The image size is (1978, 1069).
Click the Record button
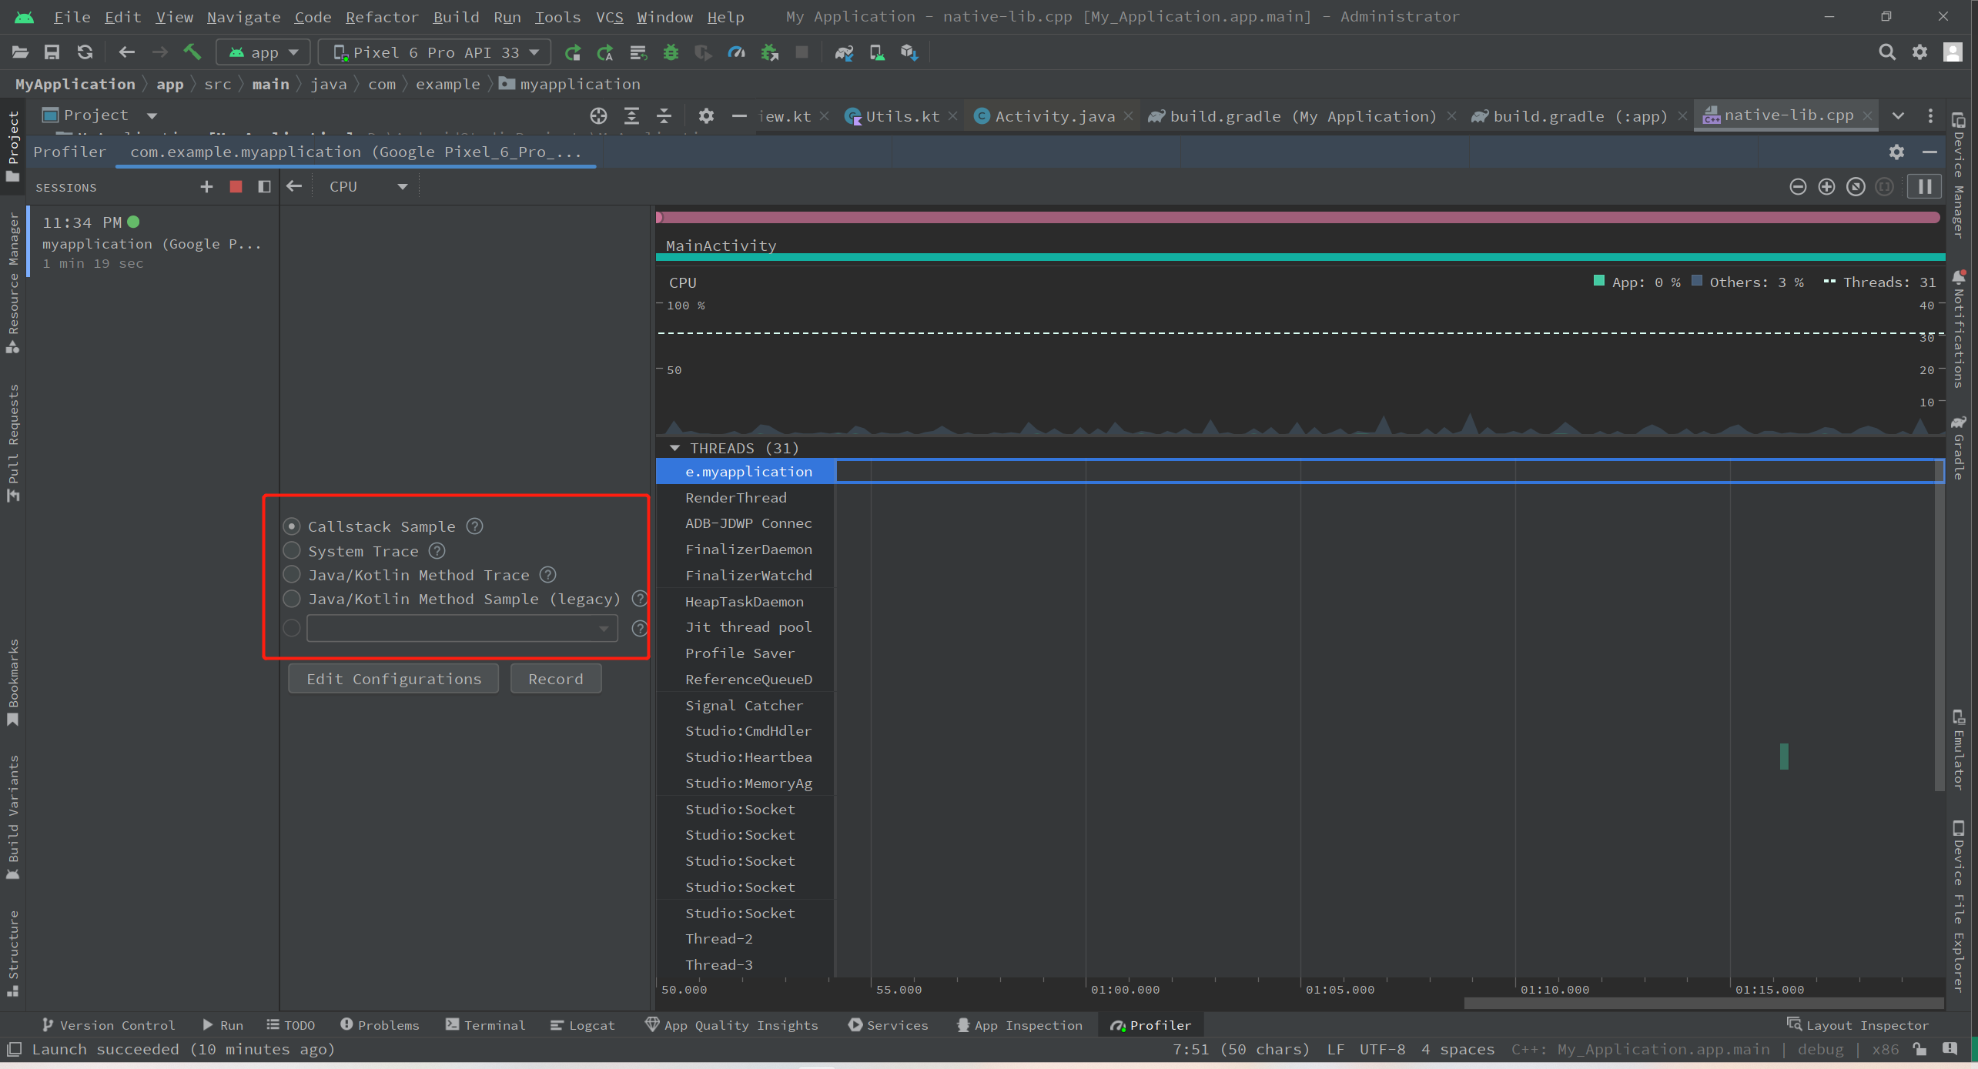click(555, 679)
